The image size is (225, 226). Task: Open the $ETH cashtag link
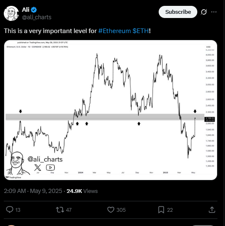tap(141, 31)
